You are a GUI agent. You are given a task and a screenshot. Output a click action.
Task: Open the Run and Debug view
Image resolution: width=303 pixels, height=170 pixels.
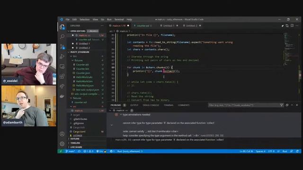(x=62, y=57)
